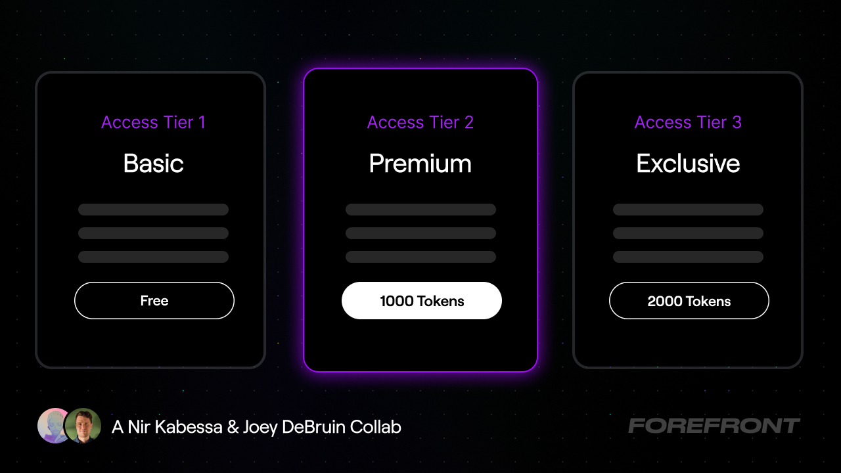Select the 1000 Tokens button

(422, 301)
